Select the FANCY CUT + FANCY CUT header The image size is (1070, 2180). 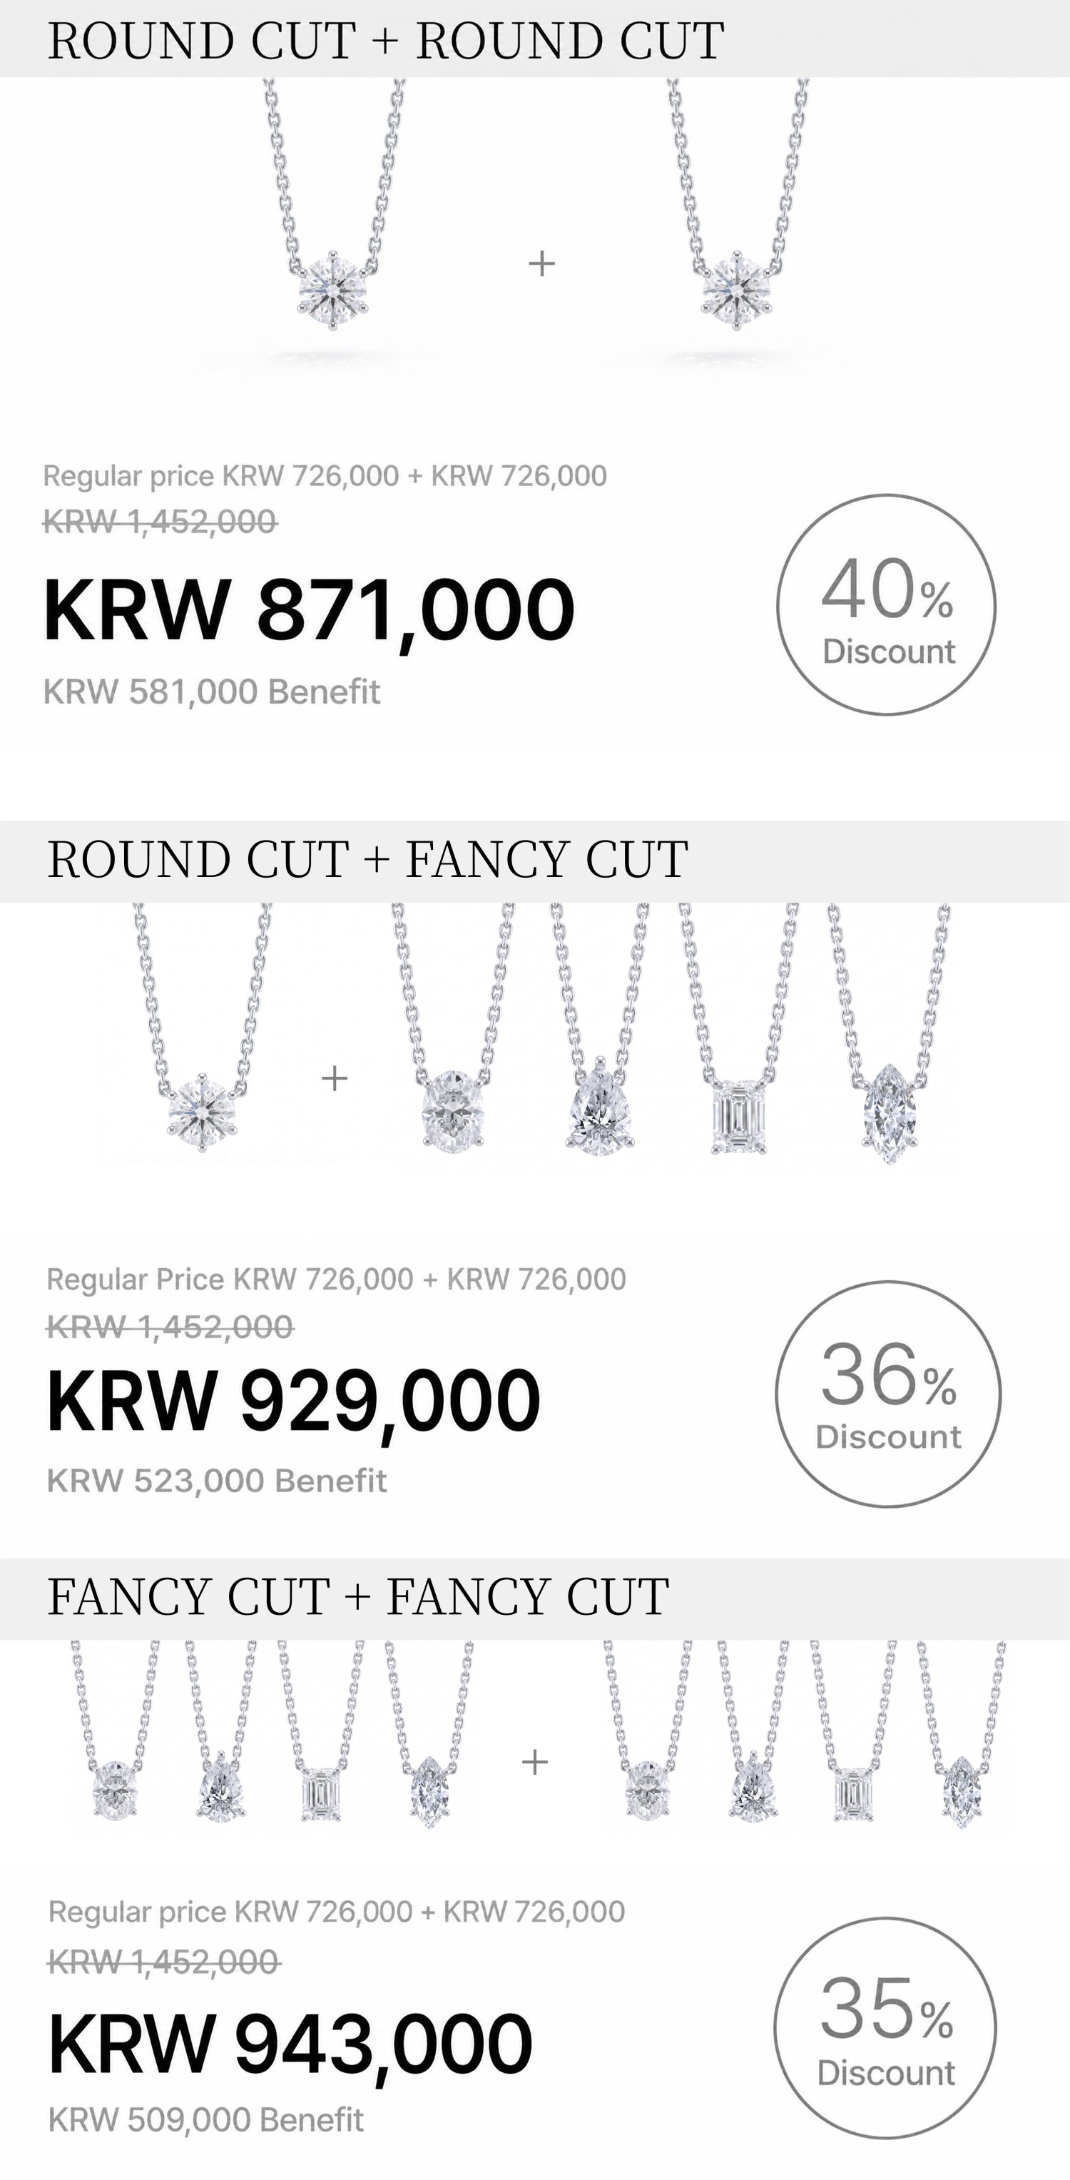[359, 1597]
